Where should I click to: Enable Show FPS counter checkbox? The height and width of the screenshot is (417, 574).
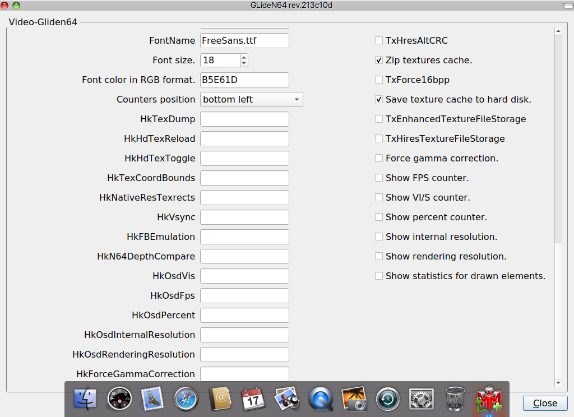379,178
